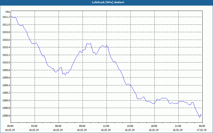Click the 1010,0 y-axis value
The image size is (213, 133).
click(6, 63)
